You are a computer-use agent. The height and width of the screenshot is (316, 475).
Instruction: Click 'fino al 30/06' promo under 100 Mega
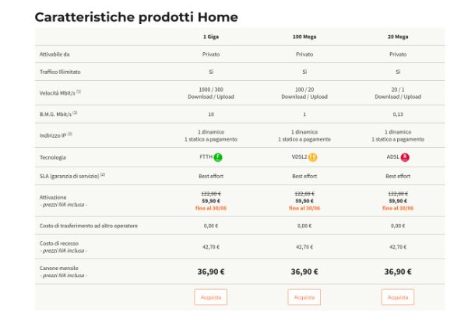pyautogui.click(x=304, y=209)
